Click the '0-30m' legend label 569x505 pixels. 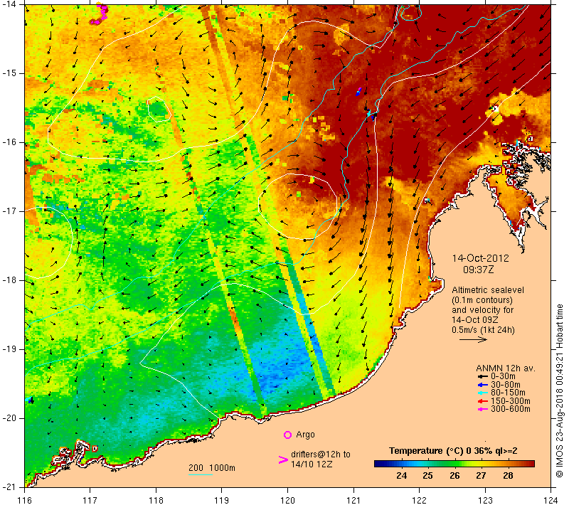[x=503, y=376]
